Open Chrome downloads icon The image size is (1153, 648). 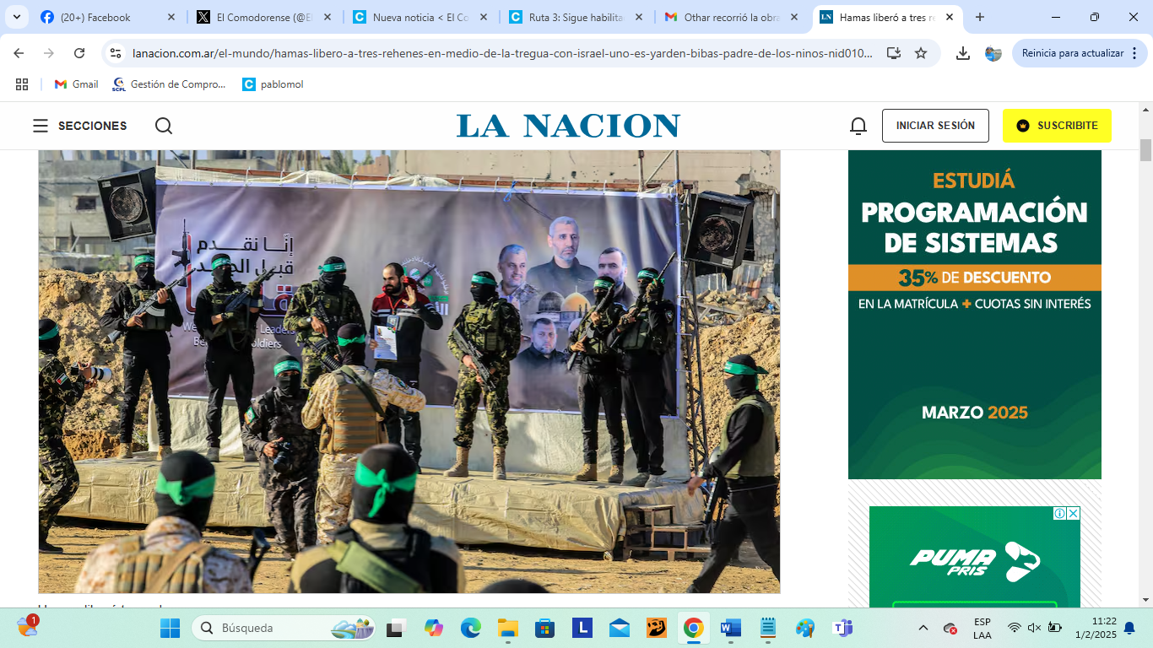[962, 53]
